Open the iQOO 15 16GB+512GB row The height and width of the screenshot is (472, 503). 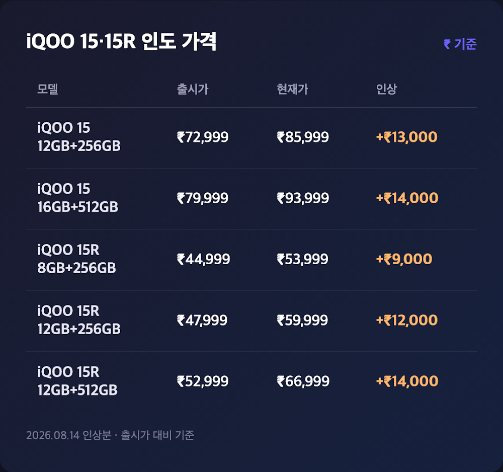[x=251, y=199]
